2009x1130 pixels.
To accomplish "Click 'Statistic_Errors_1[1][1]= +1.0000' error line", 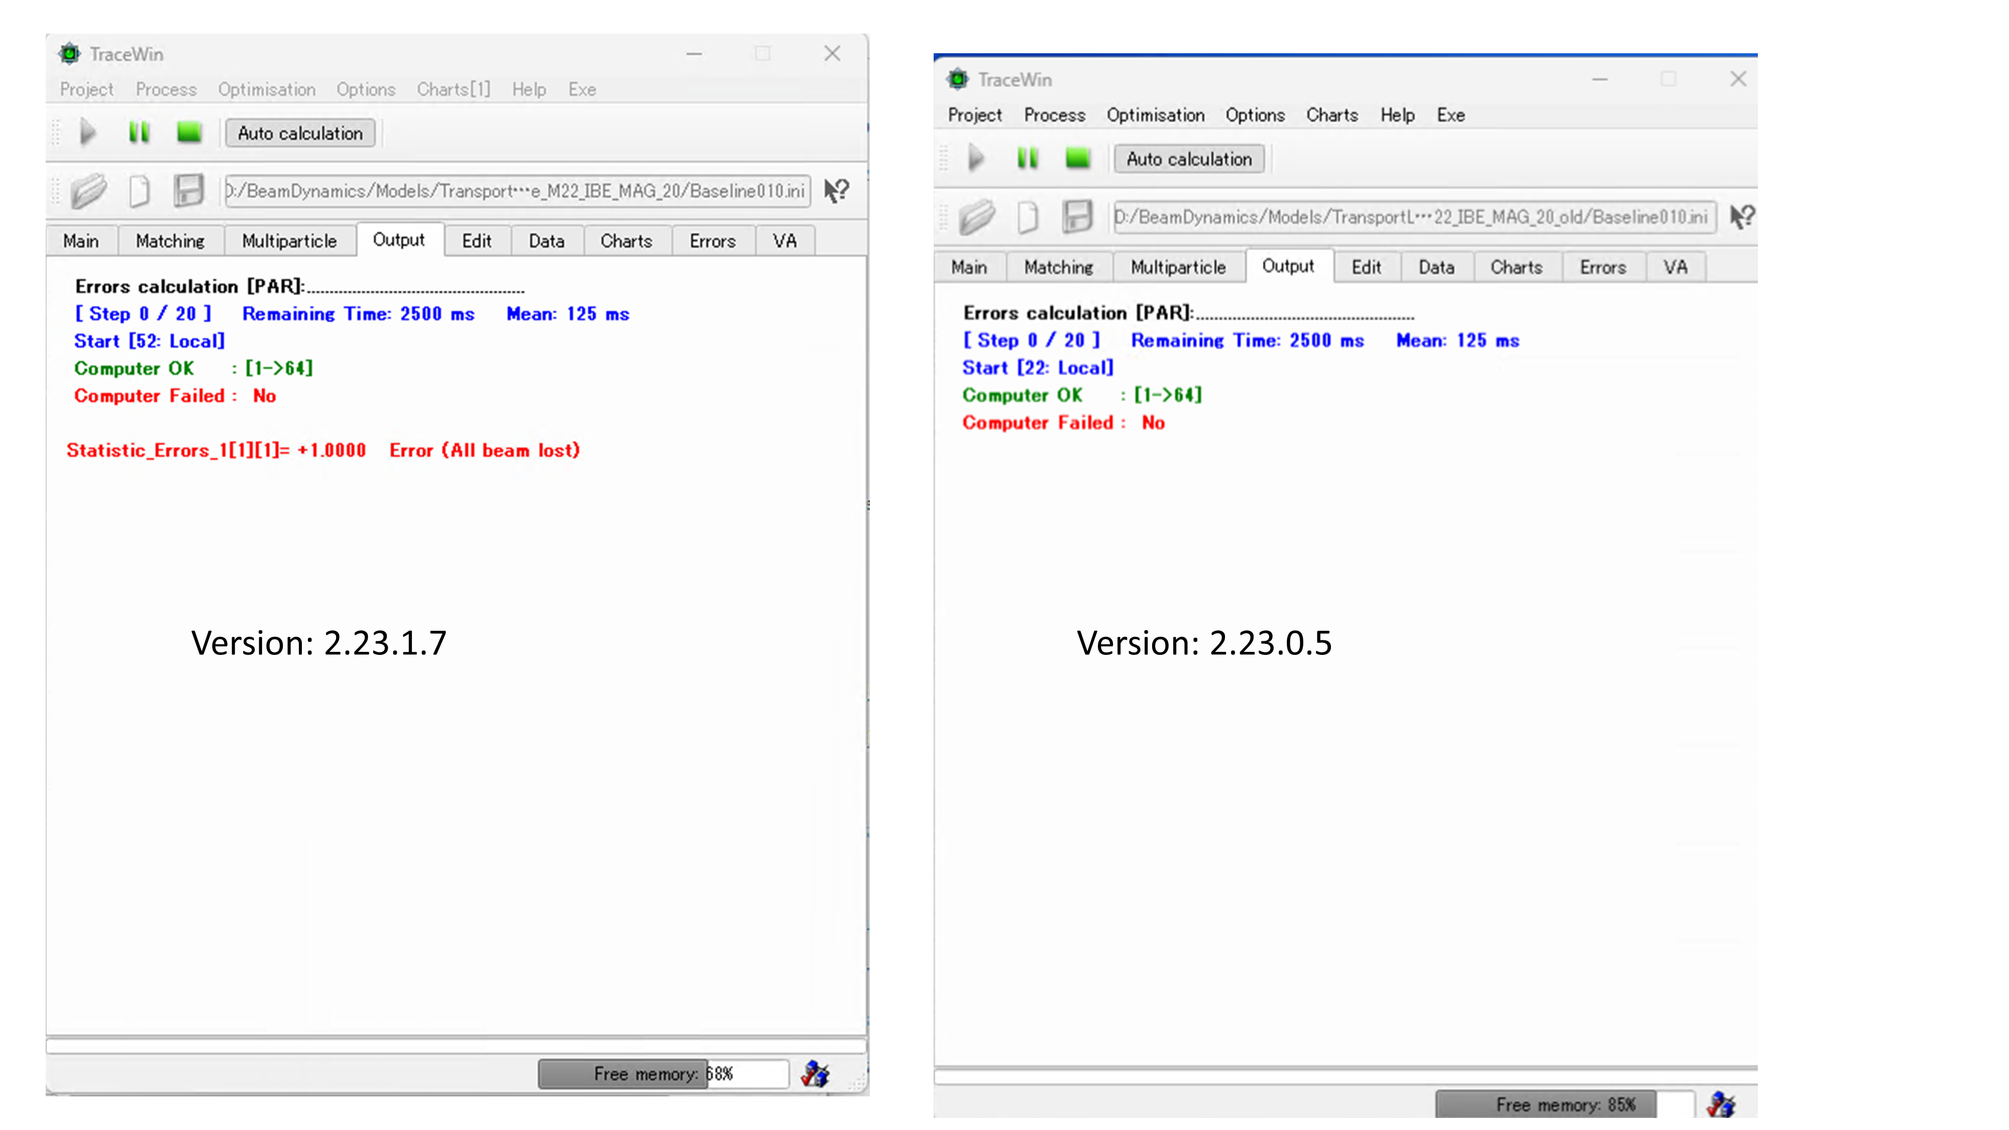I will click(x=216, y=450).
